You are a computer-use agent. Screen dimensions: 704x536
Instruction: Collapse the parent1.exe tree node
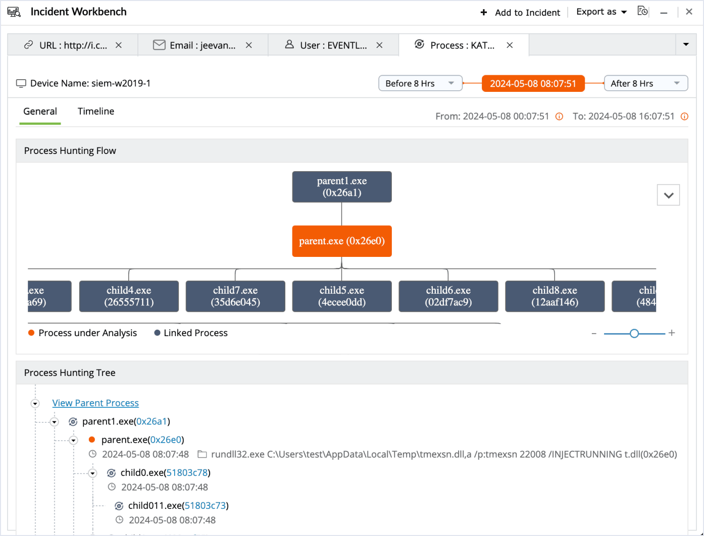[54, 421]
